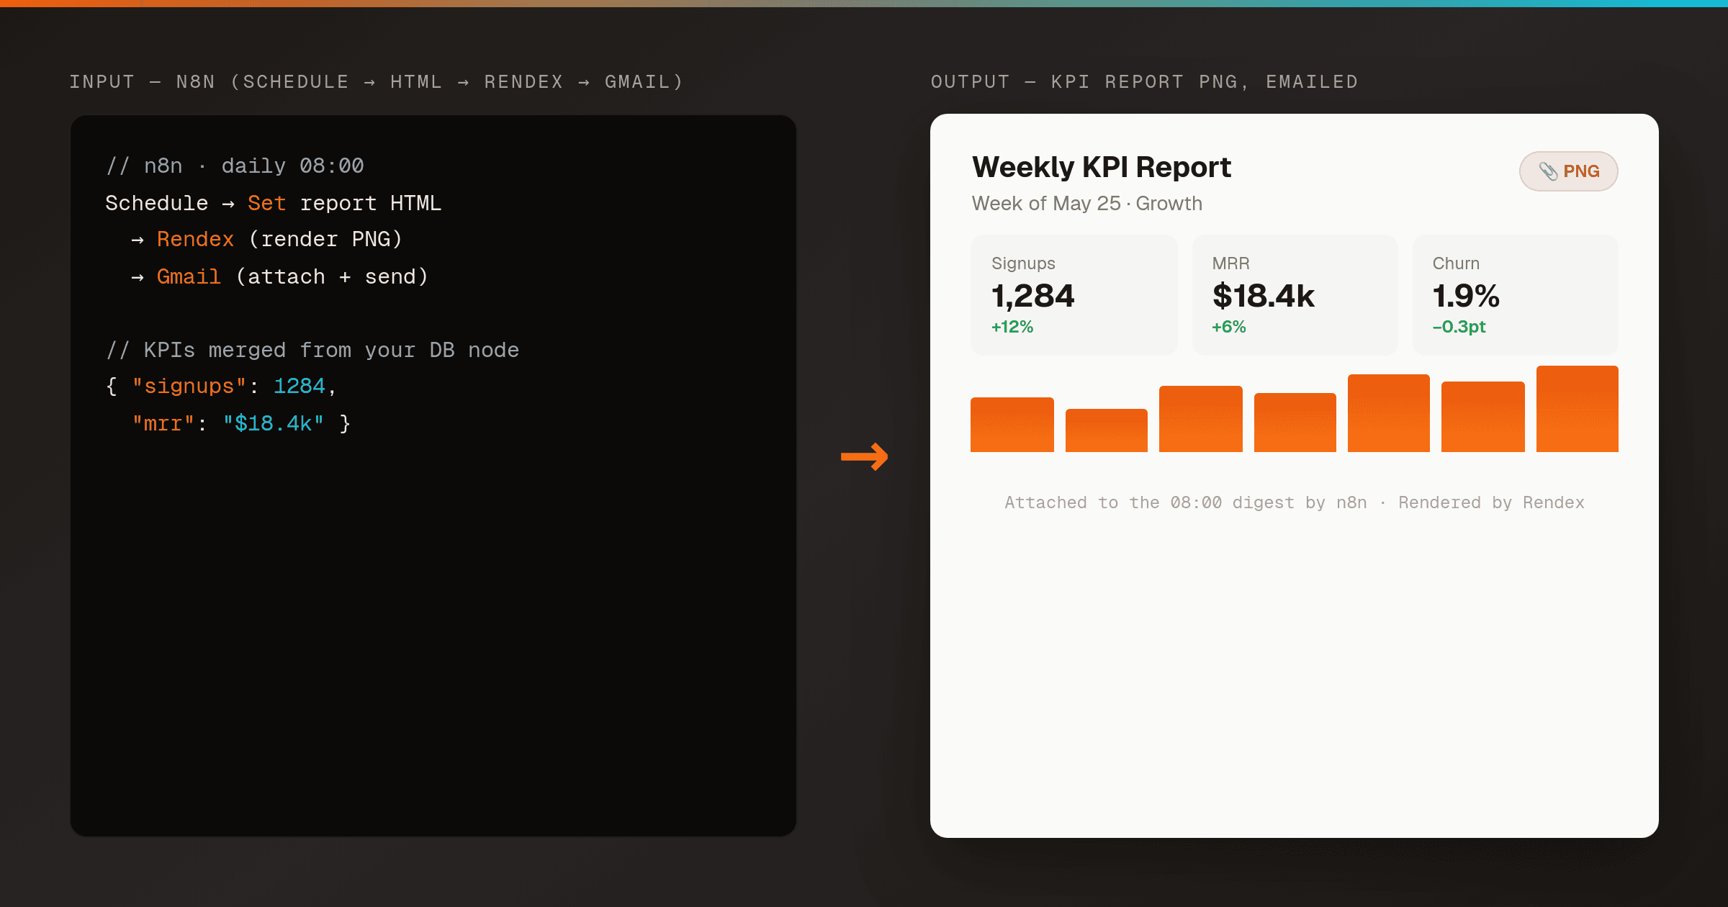Click the 1284 JSON value
This screenshot has height=907, width=1728.
pos(300,387)
